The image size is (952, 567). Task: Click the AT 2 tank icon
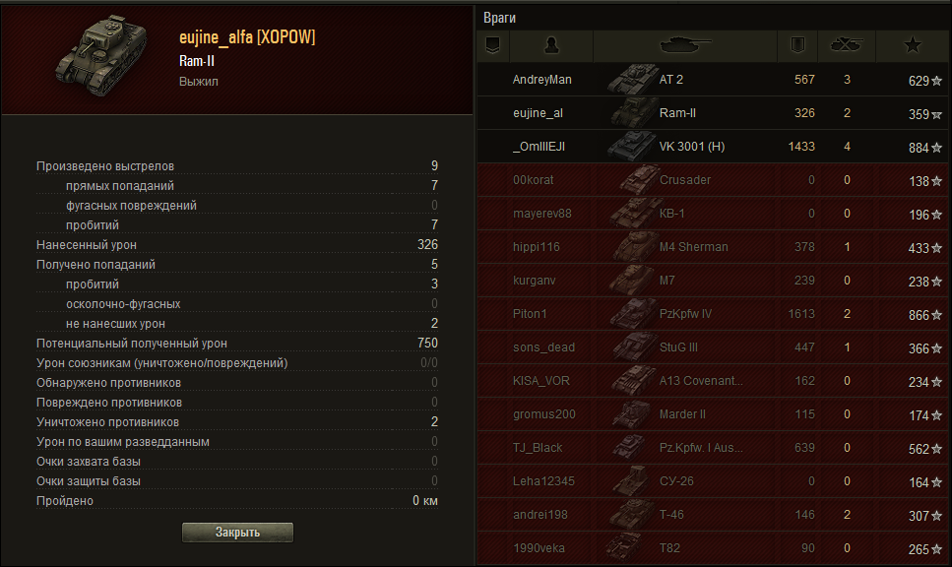tap(633, 80)
